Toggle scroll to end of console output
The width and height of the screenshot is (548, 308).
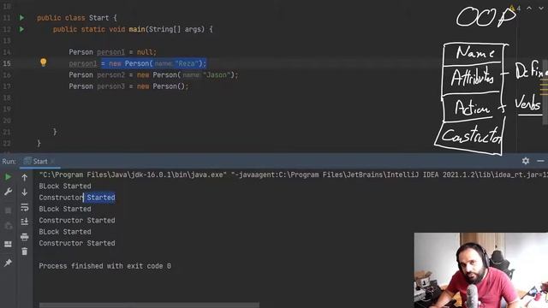(25, 222)
